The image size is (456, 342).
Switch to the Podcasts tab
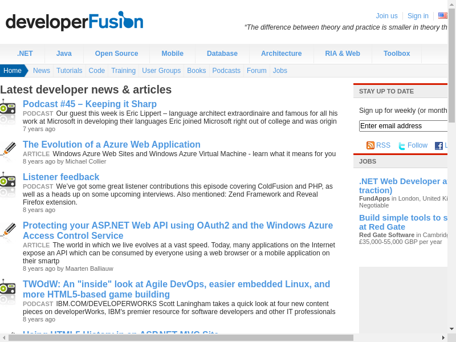click(x=226, y=71)
